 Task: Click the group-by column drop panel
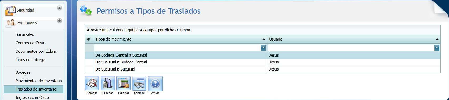(263, 30)
